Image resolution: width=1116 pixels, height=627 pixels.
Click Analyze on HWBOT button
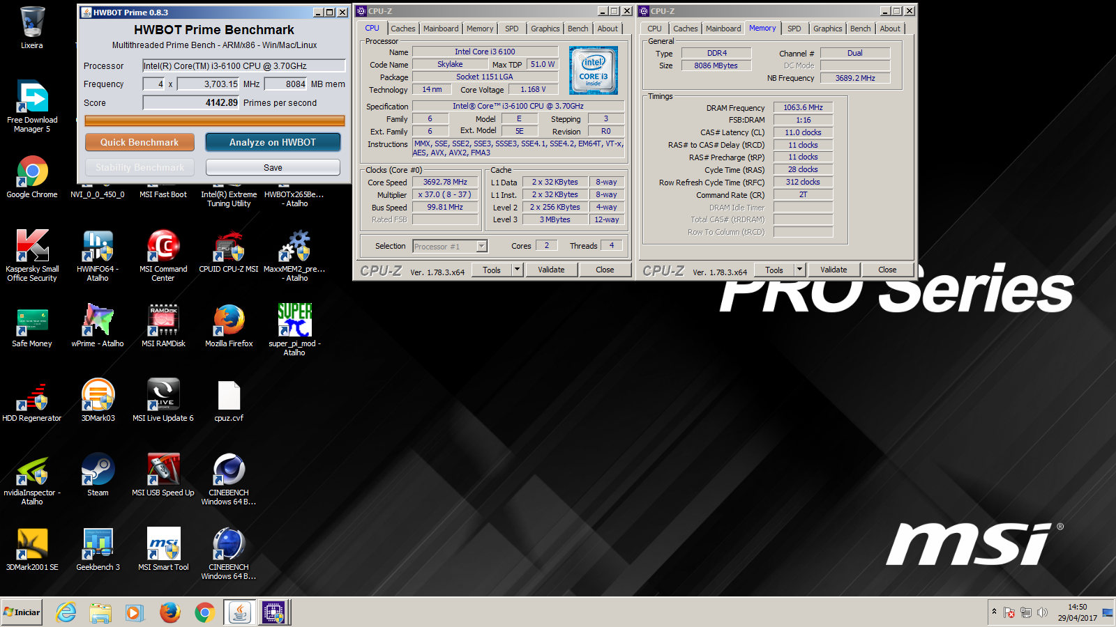[273, 142]
